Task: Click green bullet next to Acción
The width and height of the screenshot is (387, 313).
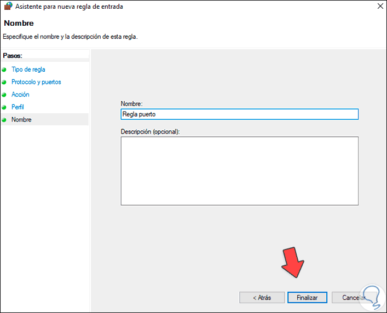Action: click(4, 95)
